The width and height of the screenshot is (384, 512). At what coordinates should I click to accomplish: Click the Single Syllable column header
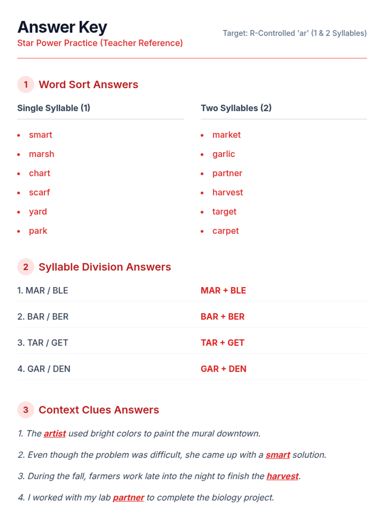click(54, 108)
